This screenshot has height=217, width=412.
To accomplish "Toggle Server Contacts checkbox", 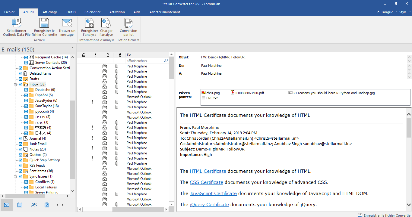I will point(26,63).
